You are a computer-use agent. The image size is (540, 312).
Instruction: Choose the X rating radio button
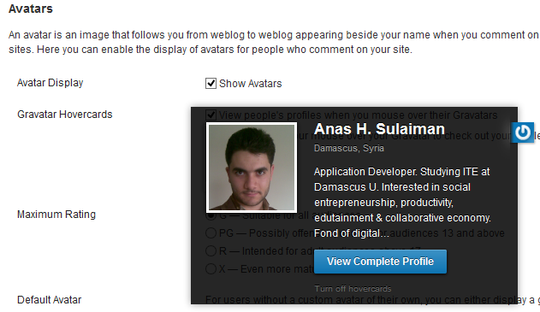tap(211, 268)
